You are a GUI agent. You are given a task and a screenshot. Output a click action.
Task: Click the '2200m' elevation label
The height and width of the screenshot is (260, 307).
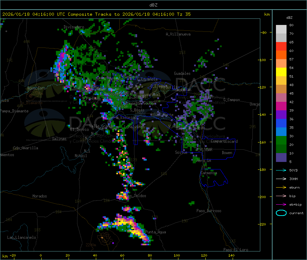pos(91,245)
